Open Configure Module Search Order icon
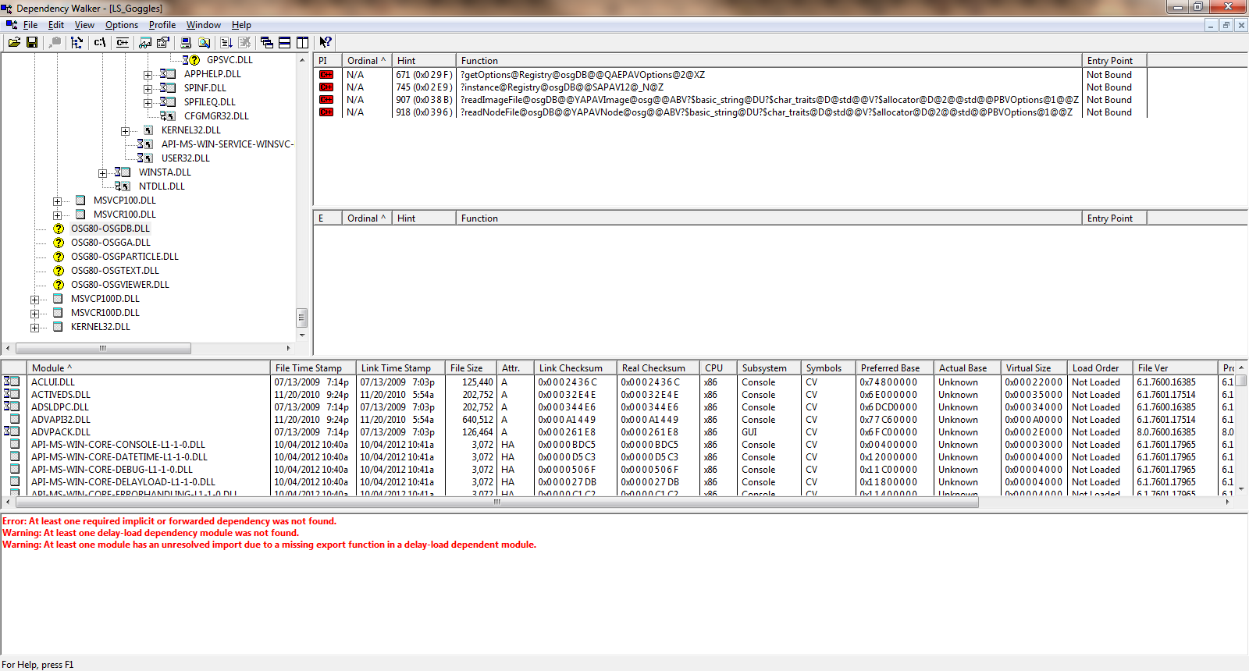This screenshot has width=1249, height=671. [204, 42]
